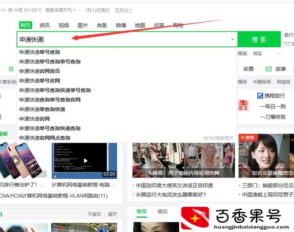Select the 推荐 news tab
This screenshot has width=294, height=232.
point(141,212)
